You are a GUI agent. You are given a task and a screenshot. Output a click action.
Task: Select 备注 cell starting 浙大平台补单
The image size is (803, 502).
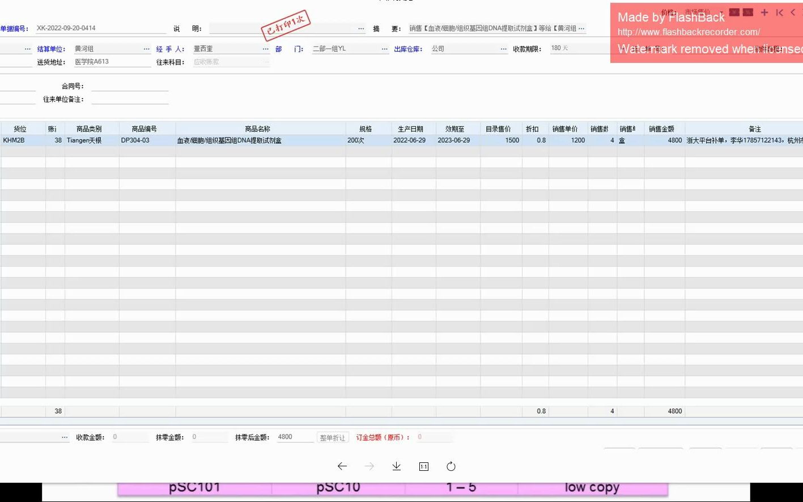(744, 141)
